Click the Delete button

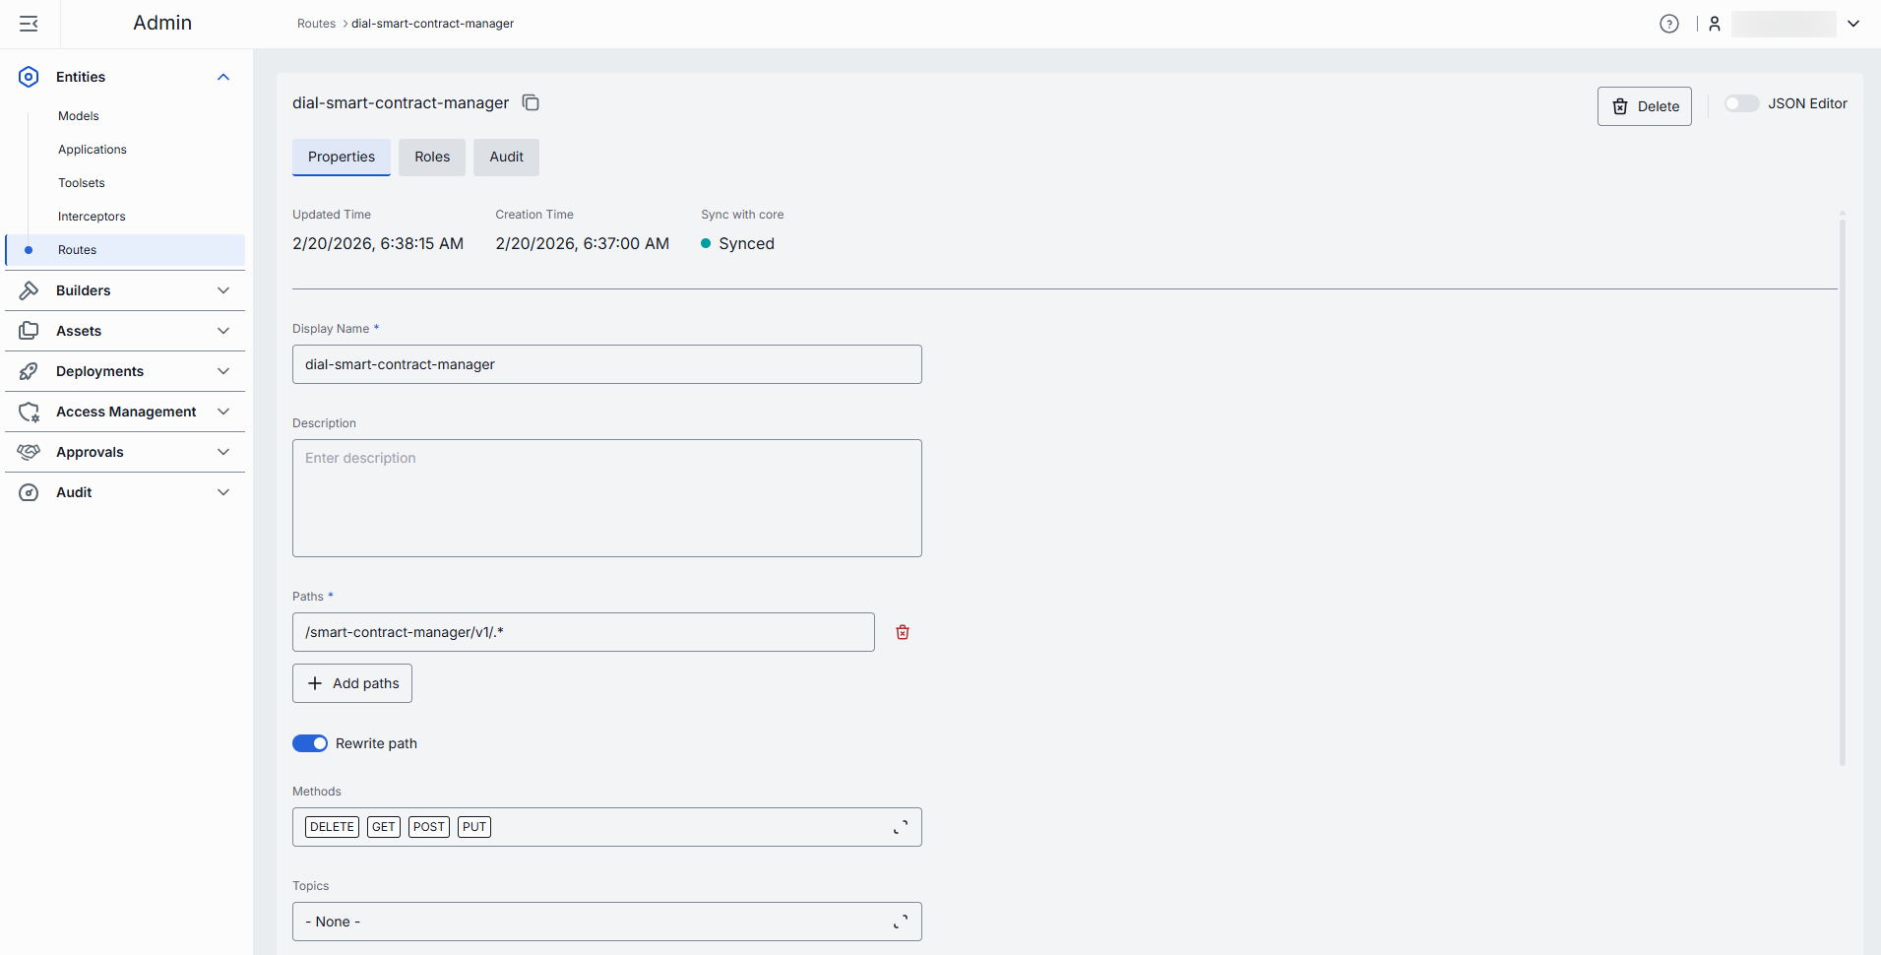[1644, 106]
